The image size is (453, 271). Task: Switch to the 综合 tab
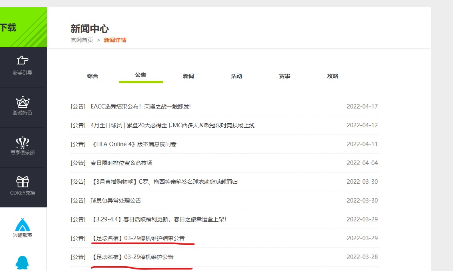click(x=92, y=76)
